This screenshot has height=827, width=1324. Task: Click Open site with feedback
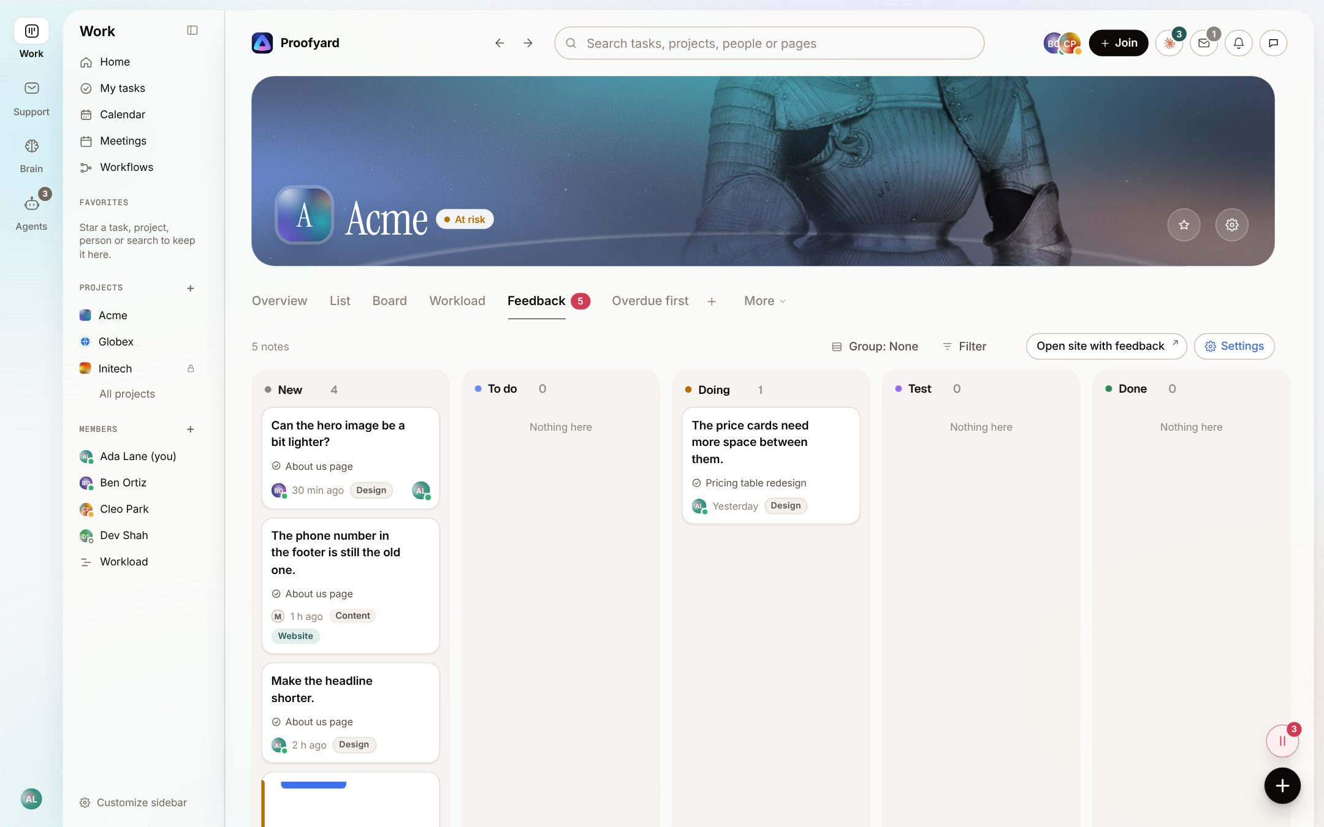pyautogui.click(x=1106, y=346)
